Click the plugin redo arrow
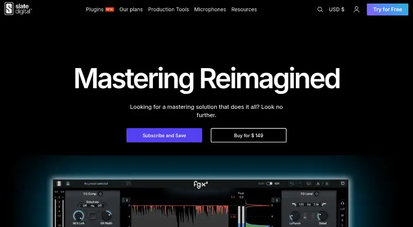Screen dimensions: 413x227 299,184
